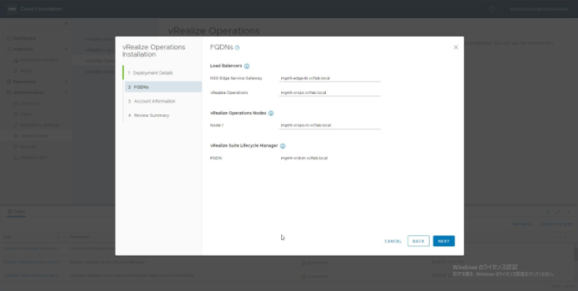578x291 pixels.
Task: Expand the Repository section chevron
Action: 66,82
